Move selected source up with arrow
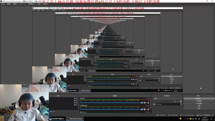The width and height of the screenshot is (215, 121). coord(51,112)
